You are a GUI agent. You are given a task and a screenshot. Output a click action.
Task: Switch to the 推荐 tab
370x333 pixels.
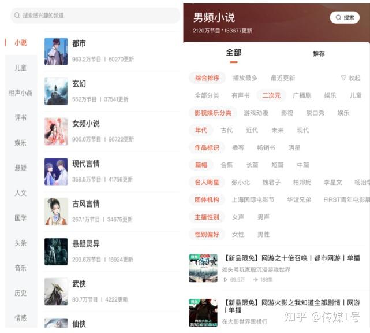pos(319,54)
